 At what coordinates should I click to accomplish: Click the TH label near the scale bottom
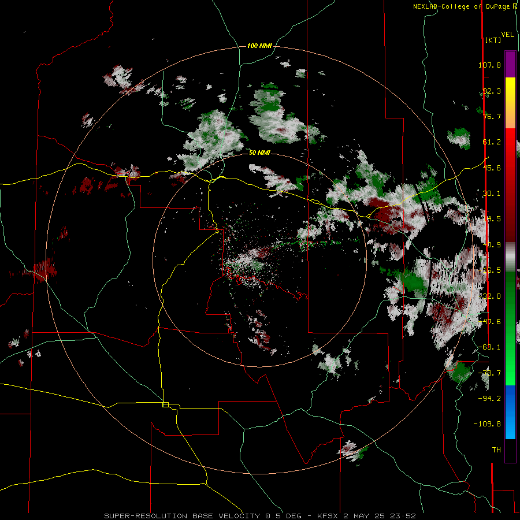coord(496,450)
